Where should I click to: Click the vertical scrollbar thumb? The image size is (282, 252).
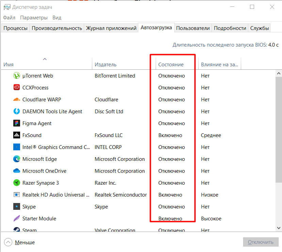279,130
